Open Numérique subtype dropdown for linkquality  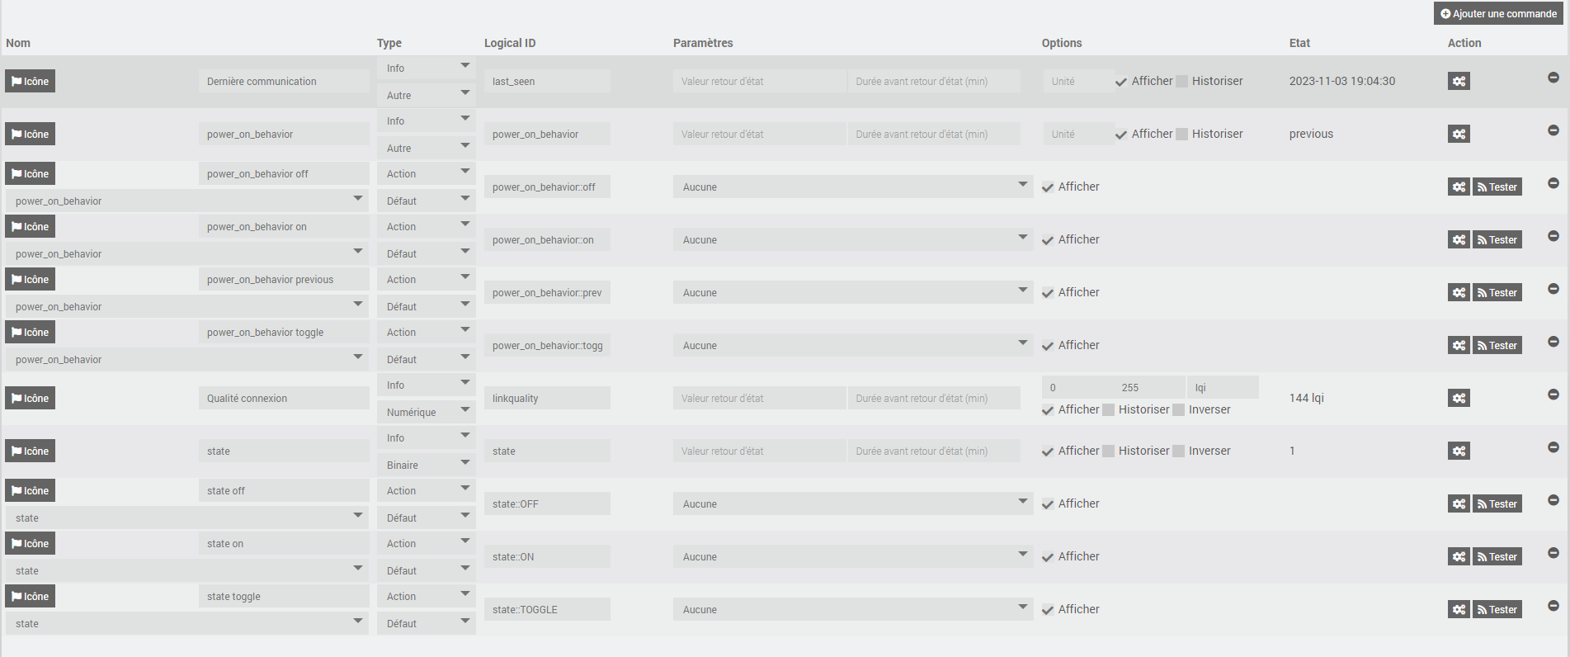[x=427, y=412]
